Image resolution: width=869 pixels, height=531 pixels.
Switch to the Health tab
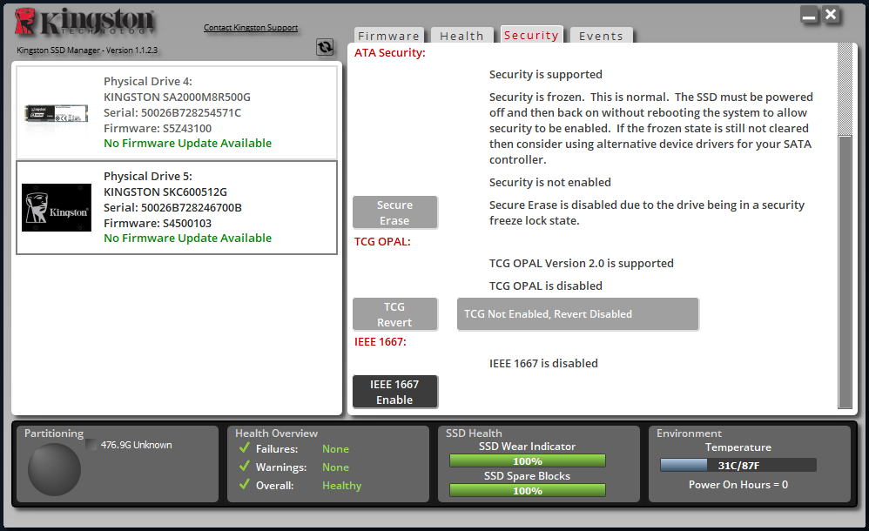(461, 36)
